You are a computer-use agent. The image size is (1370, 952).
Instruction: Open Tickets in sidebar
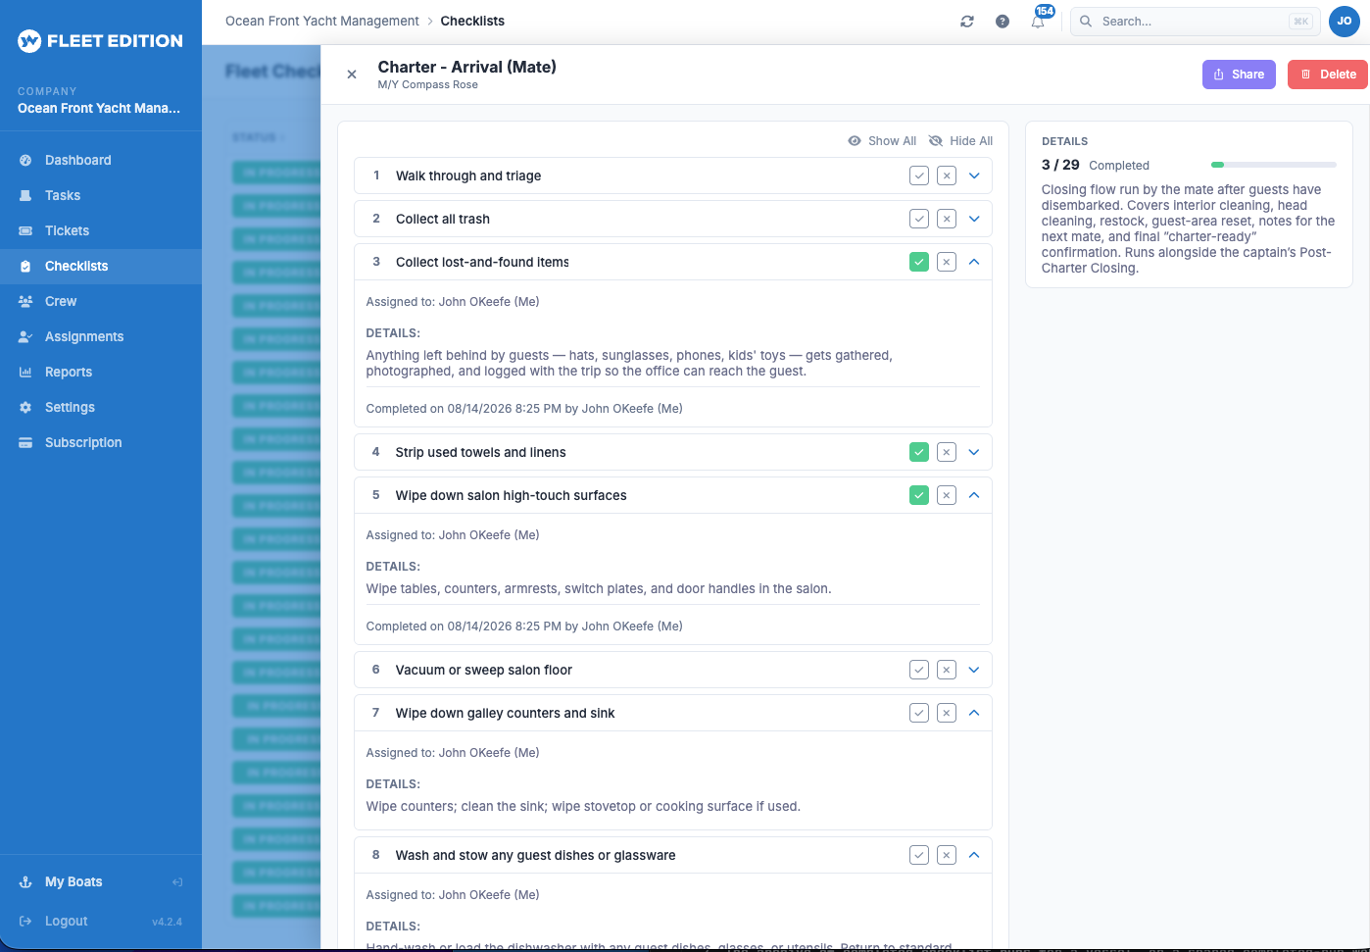pyautogui.click(x=101, y=231)
